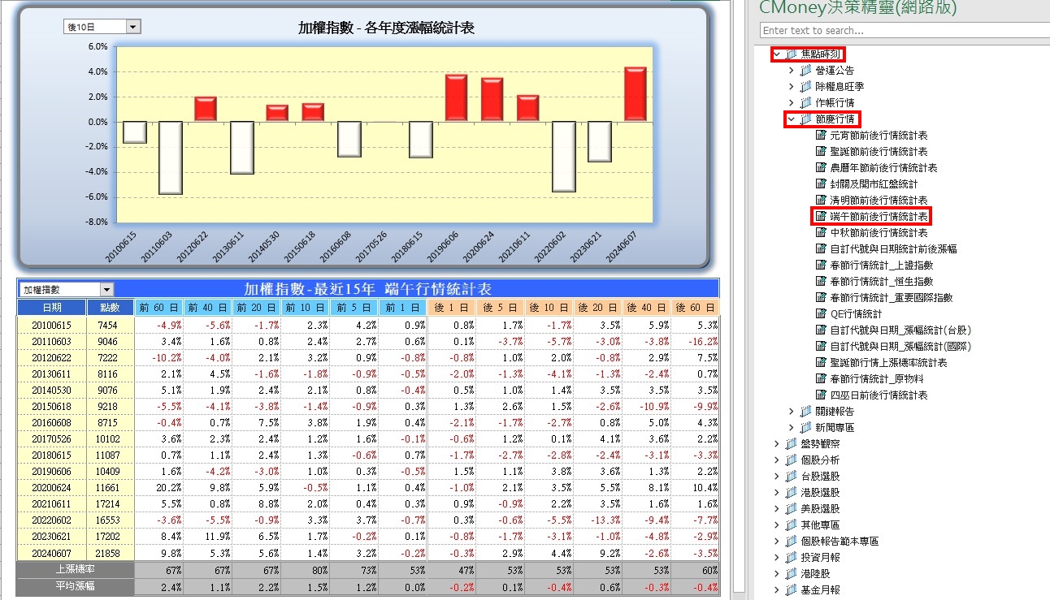Click the QE行情統計 report icon

click(821, 314)
